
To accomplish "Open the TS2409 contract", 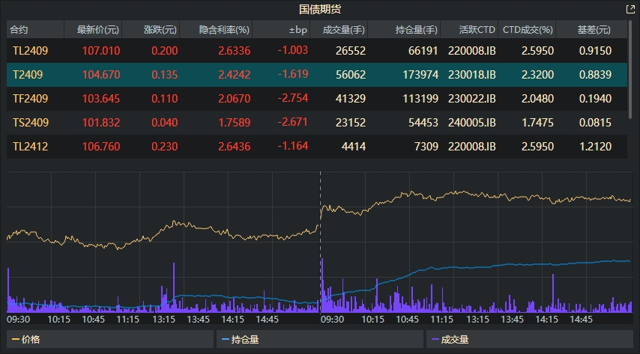I will pos(30,123).
